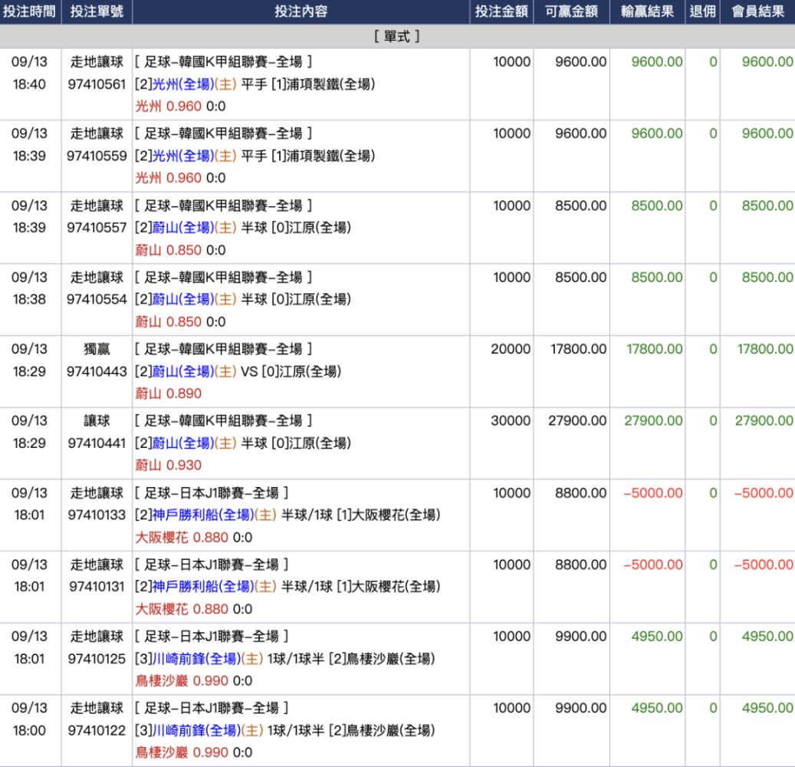Click 韓國K甲組聯賽 league text in bet 97410443
The image size is (795, 767).
(224, 349)
